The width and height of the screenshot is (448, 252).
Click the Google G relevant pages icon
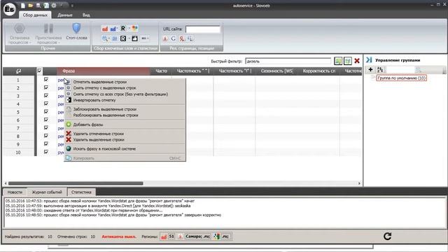tap(174, 38)
